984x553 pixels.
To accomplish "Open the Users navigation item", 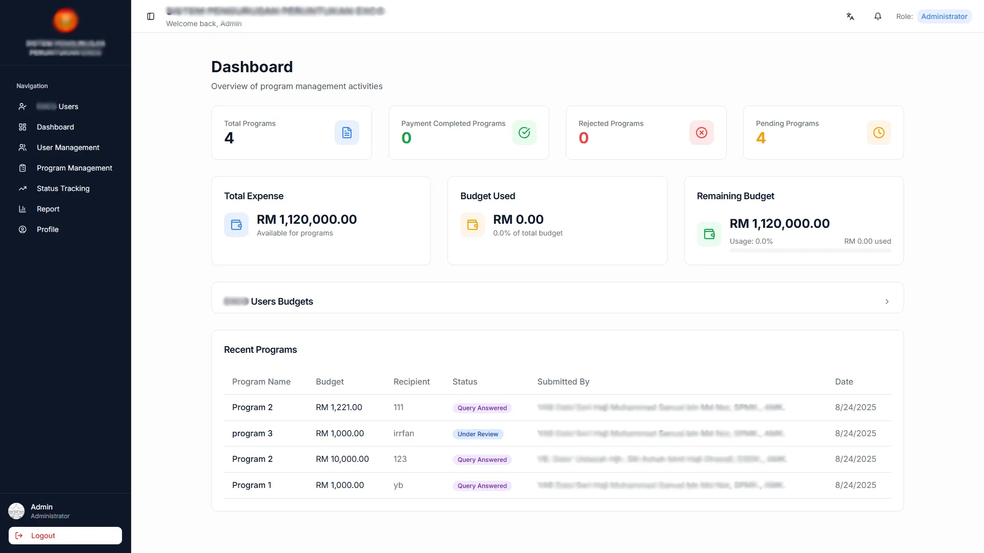I will tap(66, 107).
